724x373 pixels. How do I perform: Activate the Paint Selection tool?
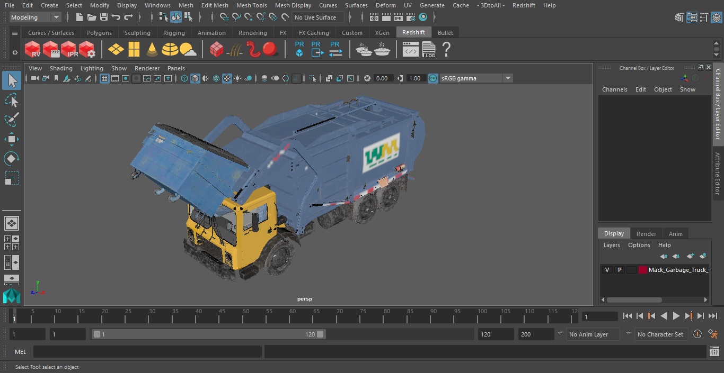click(11, 120)
